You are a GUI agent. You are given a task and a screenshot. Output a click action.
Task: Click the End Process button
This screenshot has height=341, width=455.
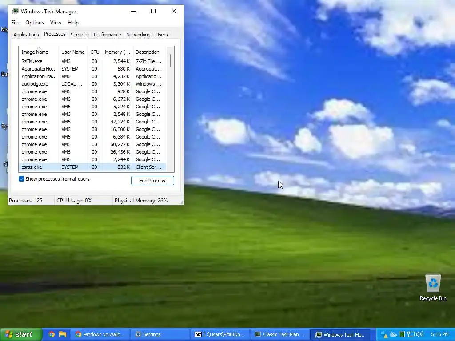[x=152, y=181]
